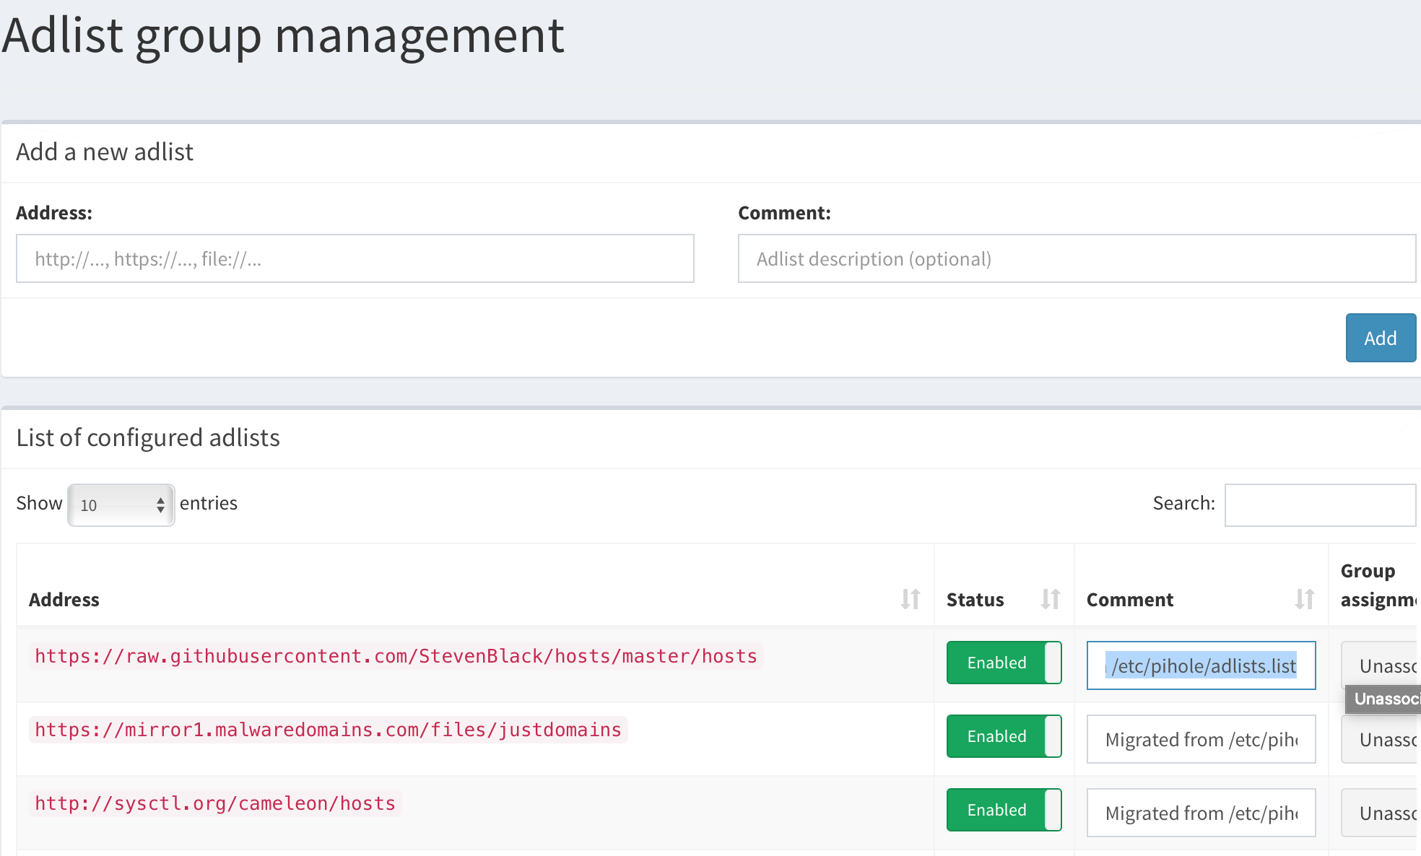
Task: Open group assignment dropdown for StevenBlack row
Action: [x=1381, y=665]
